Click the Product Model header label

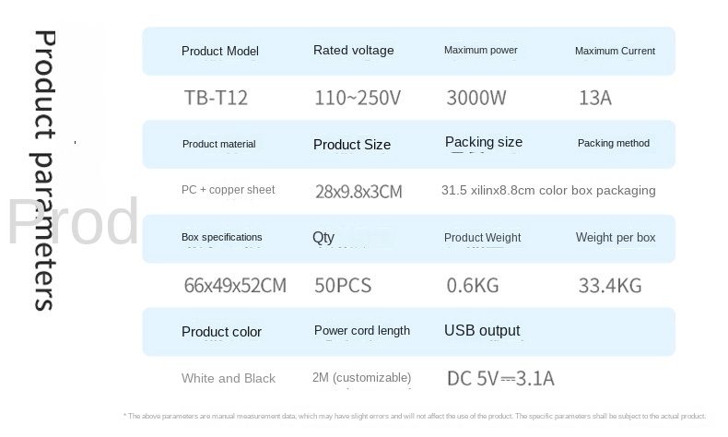point(220,52)
